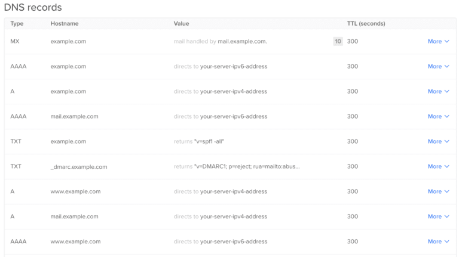Open More menu for A www.example.com record
This screenshot has height=257, width=459.
438,192
